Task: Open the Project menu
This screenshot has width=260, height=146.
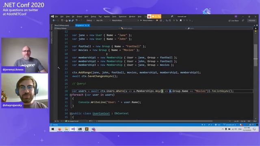Action: coord(79,17)
